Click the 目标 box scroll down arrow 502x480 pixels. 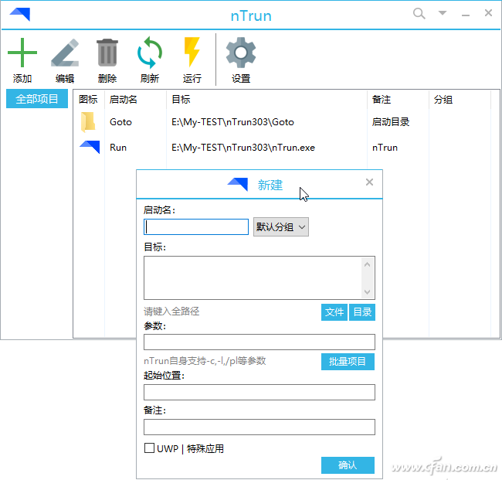point(367,292)
